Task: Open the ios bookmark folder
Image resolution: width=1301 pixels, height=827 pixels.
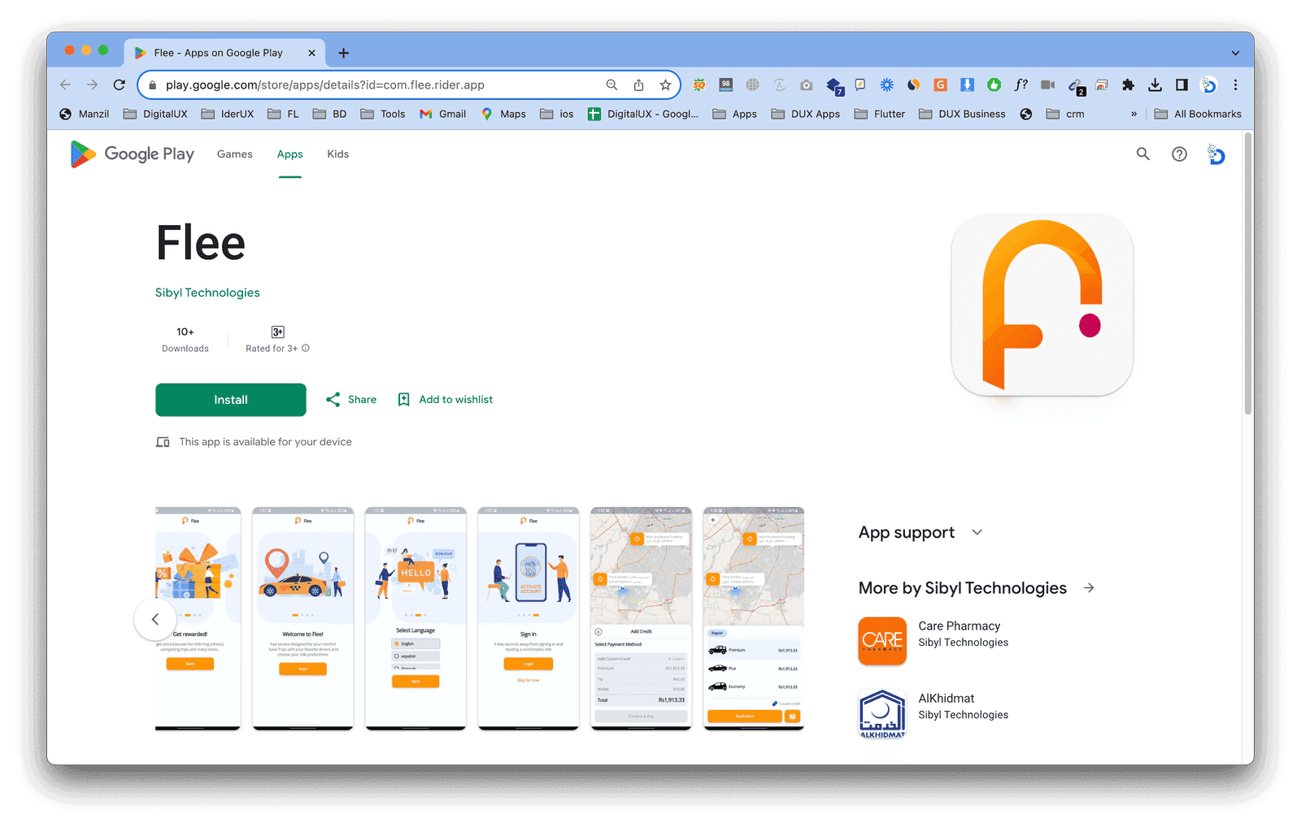Action: point(557,114)
